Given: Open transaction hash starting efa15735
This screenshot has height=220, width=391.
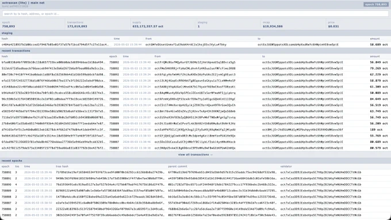Looking at the screenshot, I should (53, 81).
